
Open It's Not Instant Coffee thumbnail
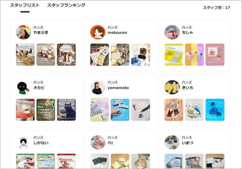click(x=46, y=109)
